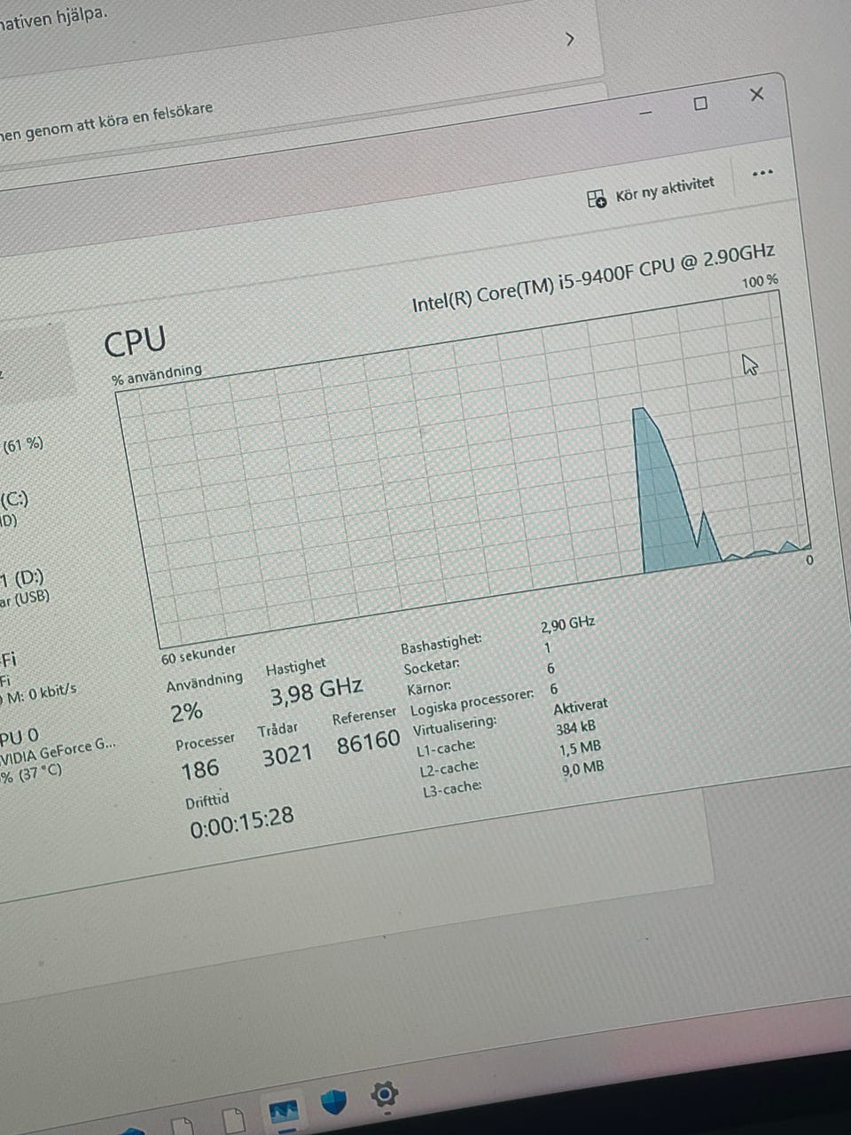
Task: Click the 'Aktiverat' virtualization value
Action: click(x=581, y=708)
